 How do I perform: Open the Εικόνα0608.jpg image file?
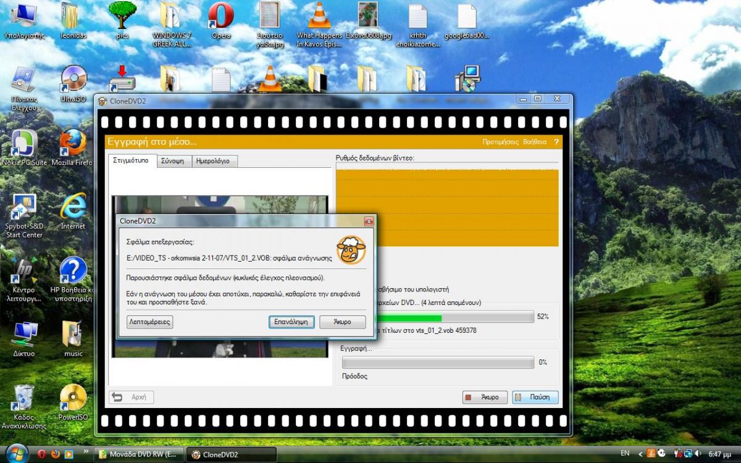[369, 22]
